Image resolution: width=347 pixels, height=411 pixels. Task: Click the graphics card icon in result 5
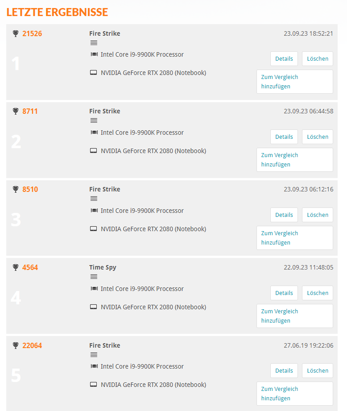pos(94,385)
